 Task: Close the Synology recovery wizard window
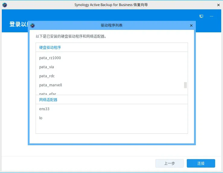[x=218, y=5]
